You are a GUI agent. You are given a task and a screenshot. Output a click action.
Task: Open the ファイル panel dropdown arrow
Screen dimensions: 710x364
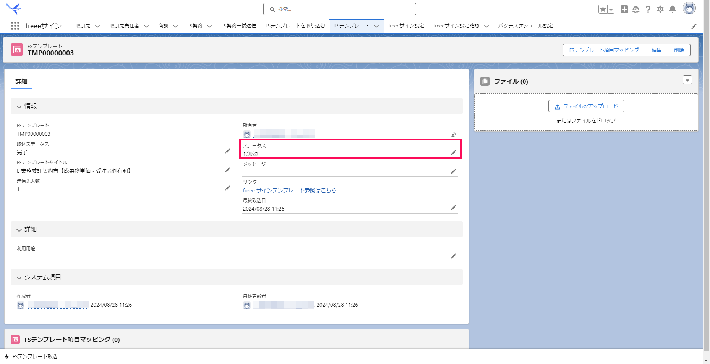pyautogui.click(x=687, y=80)
